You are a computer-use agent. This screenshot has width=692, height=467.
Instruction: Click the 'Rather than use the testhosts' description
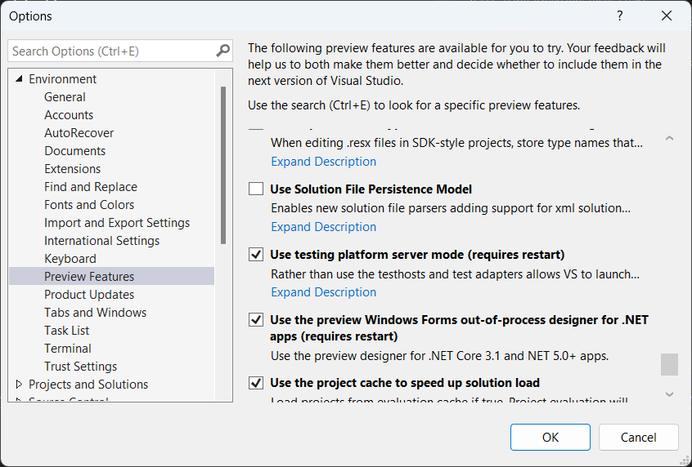pos(455,274)
